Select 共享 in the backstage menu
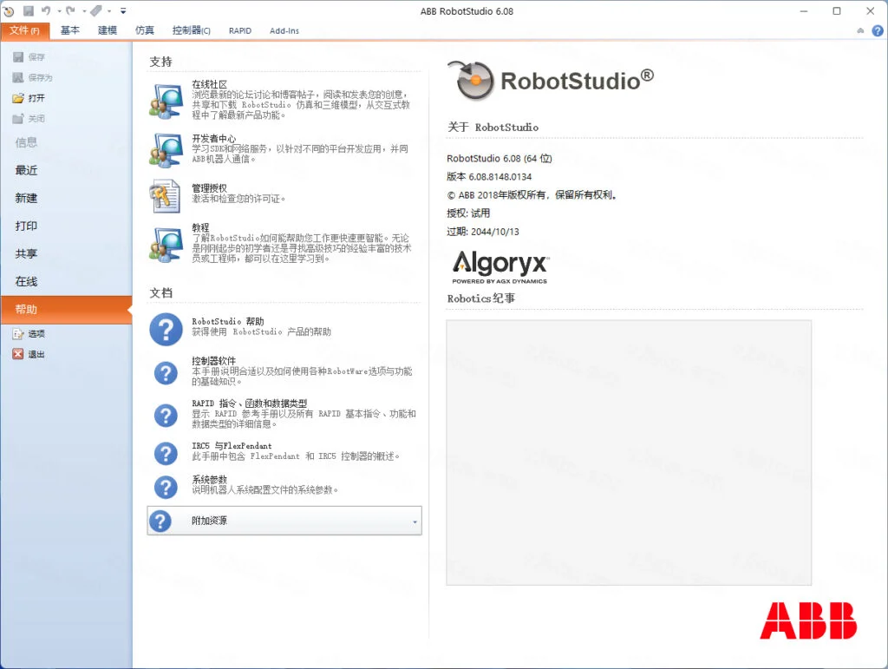888x669 pixels. [26, 253]
